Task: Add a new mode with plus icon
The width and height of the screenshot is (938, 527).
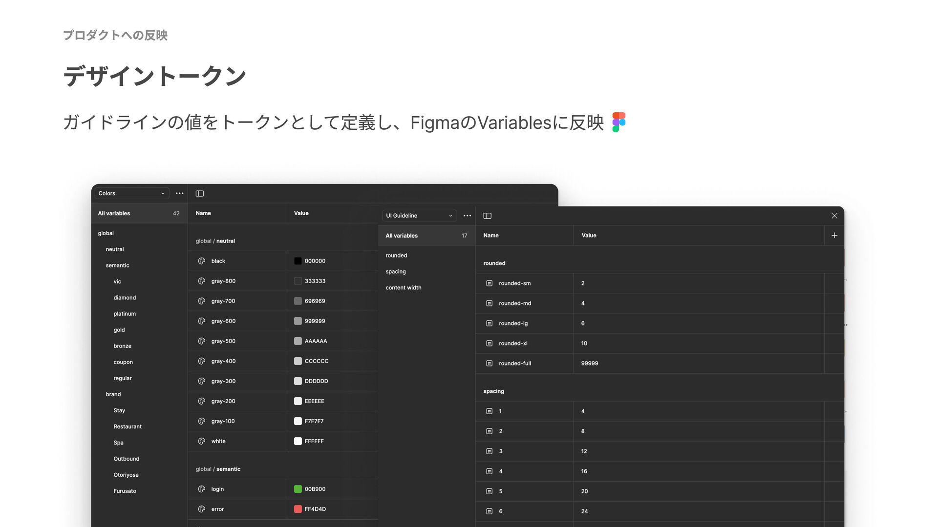Action: (x=834, y=235)
